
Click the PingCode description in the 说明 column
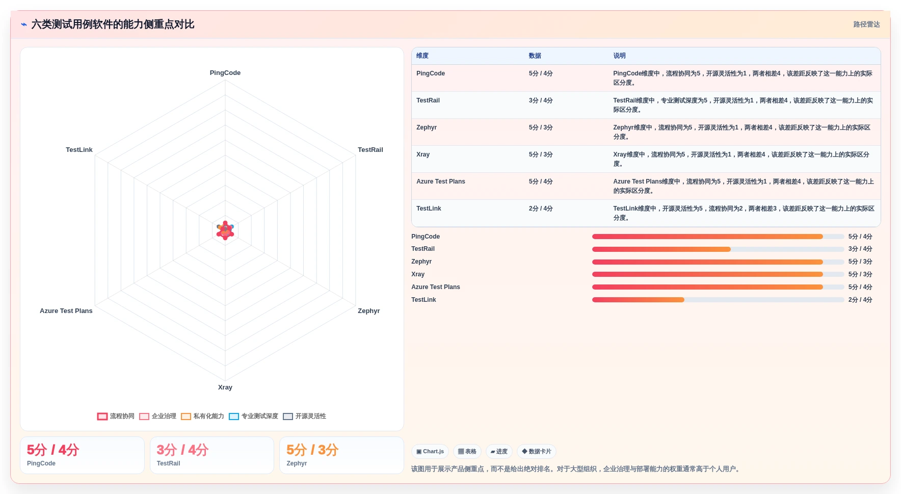[744, 78]
